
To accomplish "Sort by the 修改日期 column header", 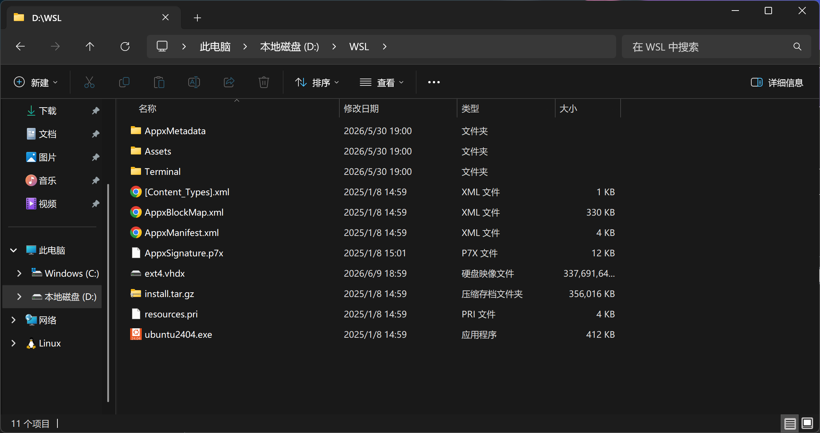I will (x=398, y=108).
